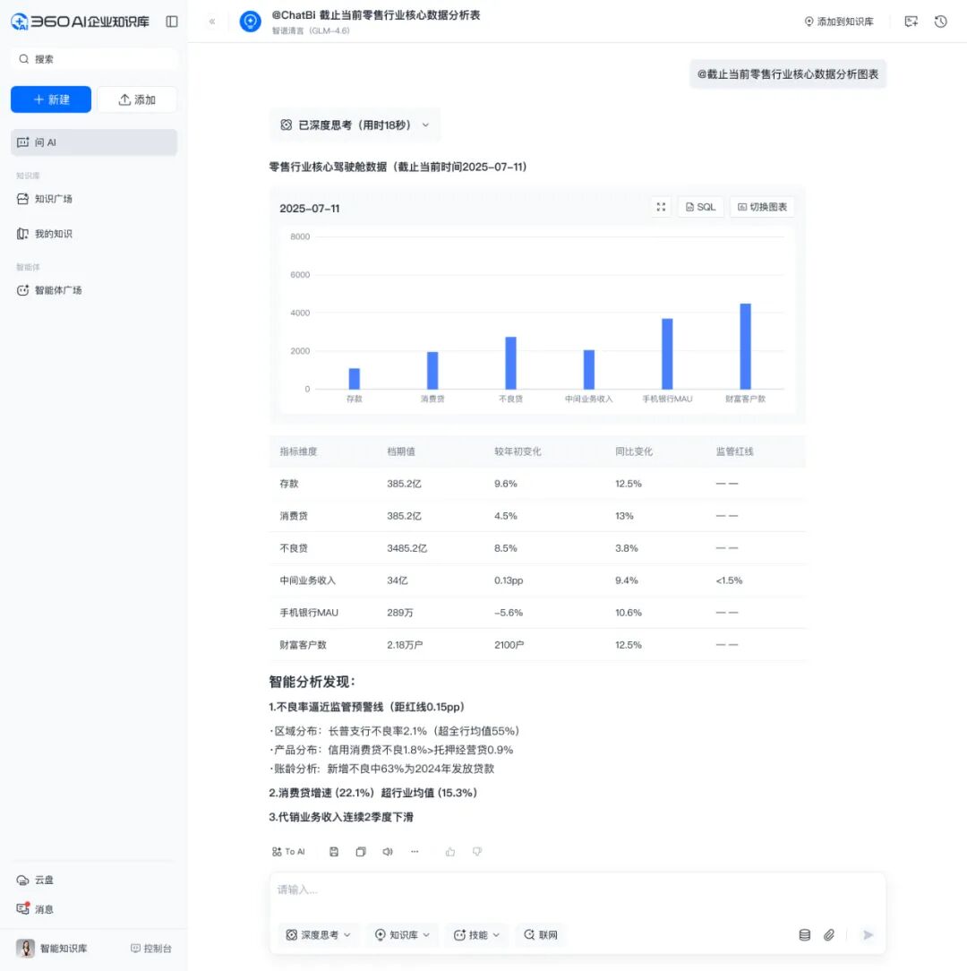The height and width of the screenshot is (971, 967).
Task: Click the 切换图表 button on chart
Action: pyautogui.click(x=762, y=207)
